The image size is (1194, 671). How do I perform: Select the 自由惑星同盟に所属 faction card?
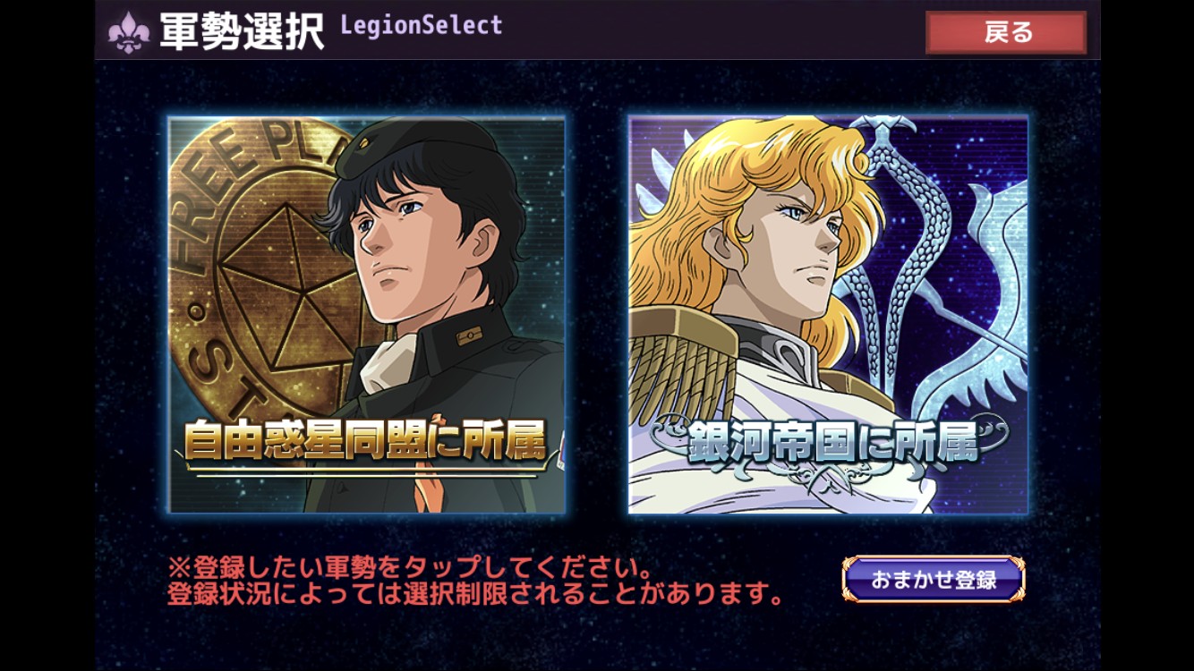point(367,315)
